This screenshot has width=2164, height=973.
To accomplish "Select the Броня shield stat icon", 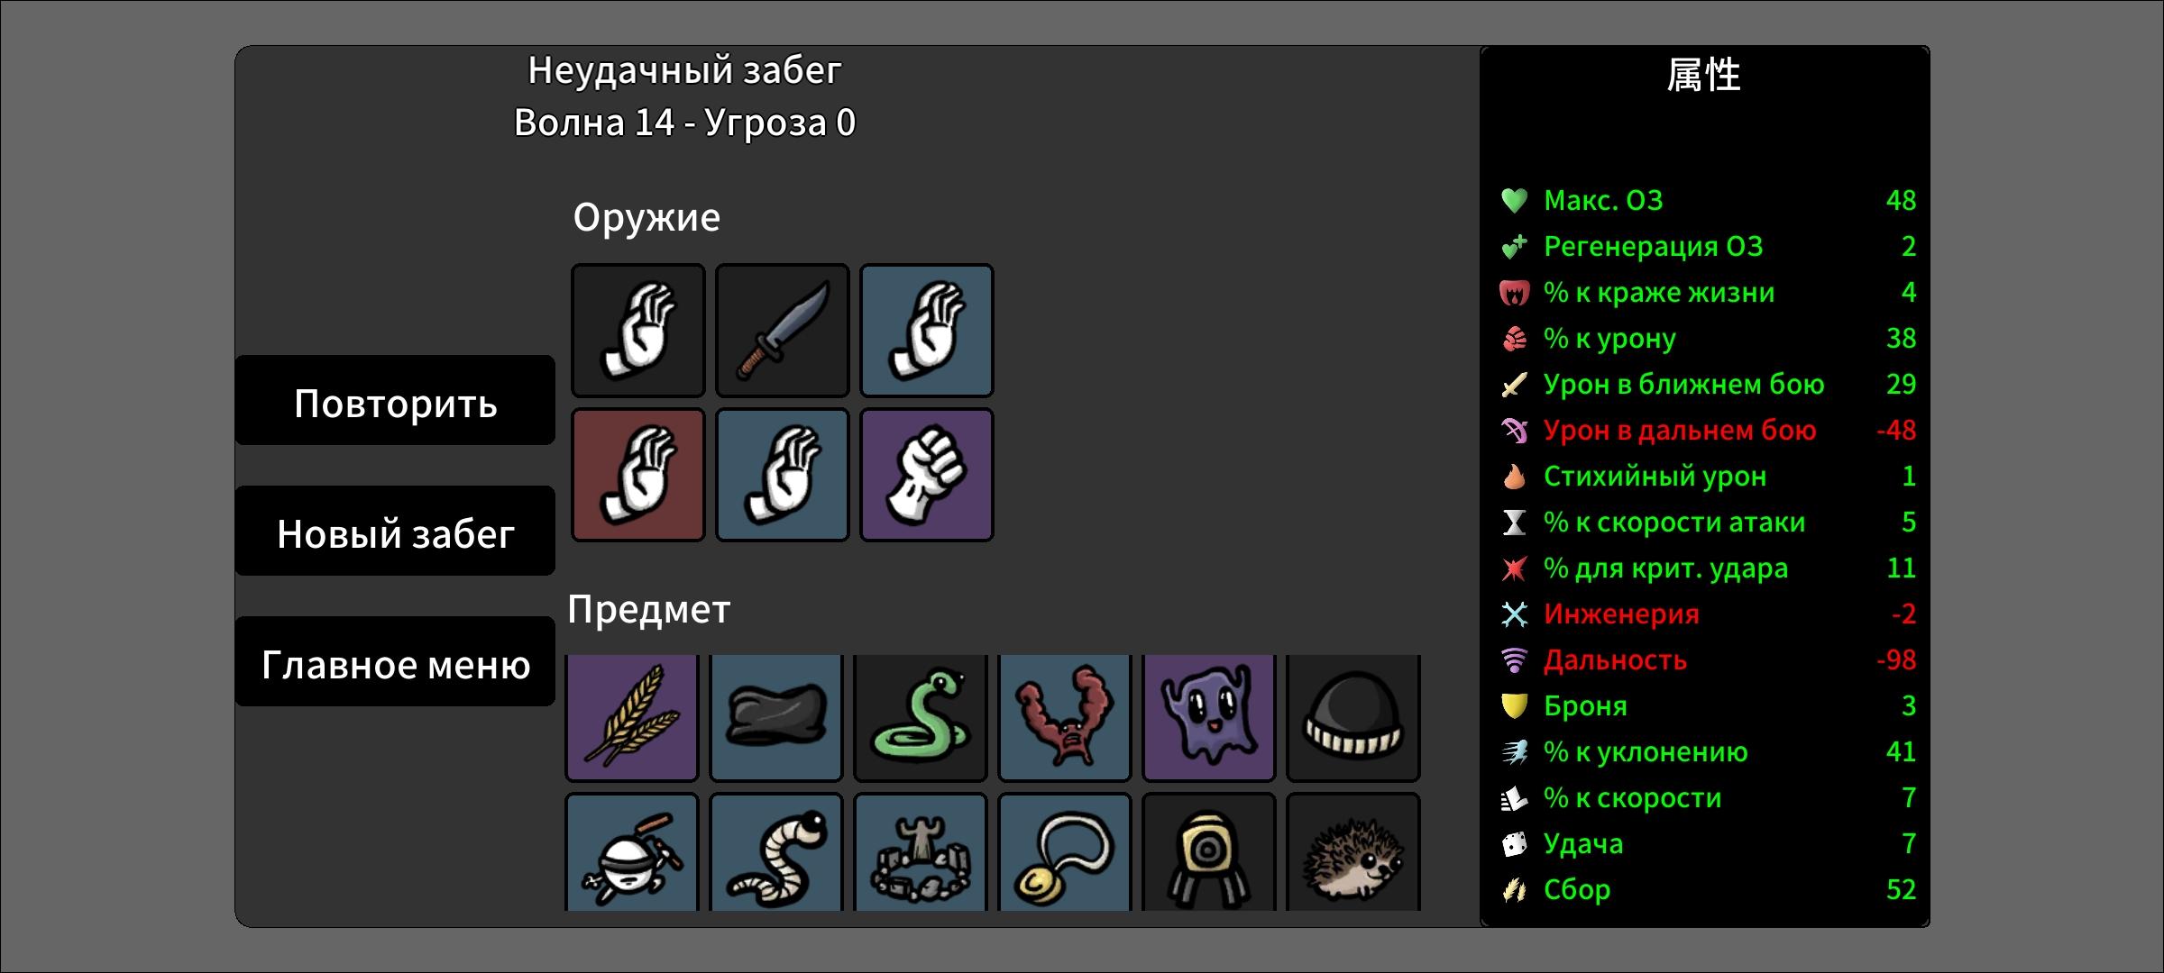I will pyautogui.click(x=1515, y=706).
